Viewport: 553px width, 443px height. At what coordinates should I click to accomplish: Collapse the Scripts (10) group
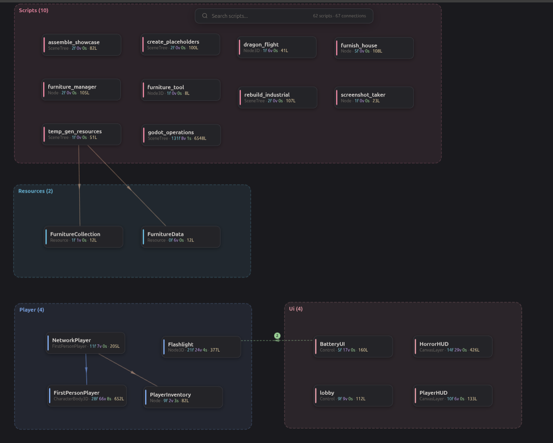click(33, 10)
